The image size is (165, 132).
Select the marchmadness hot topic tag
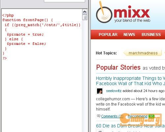pyautogui.click(x=143, y=53)
